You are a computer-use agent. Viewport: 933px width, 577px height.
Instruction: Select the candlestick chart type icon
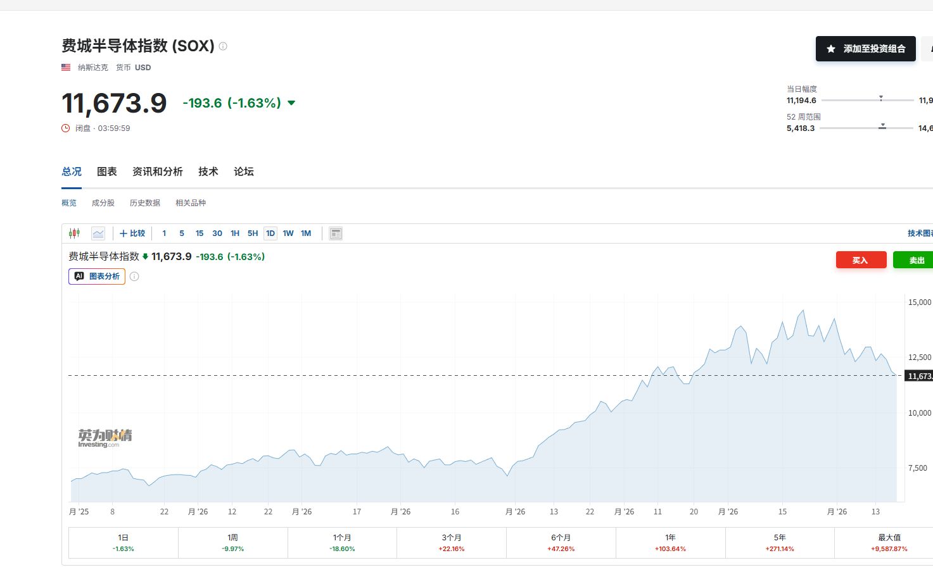(74, 233)
